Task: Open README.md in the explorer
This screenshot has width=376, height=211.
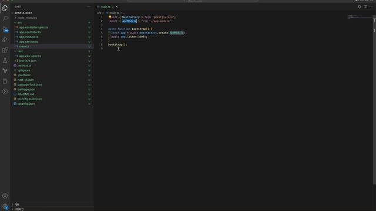Action: coord(26,94)
